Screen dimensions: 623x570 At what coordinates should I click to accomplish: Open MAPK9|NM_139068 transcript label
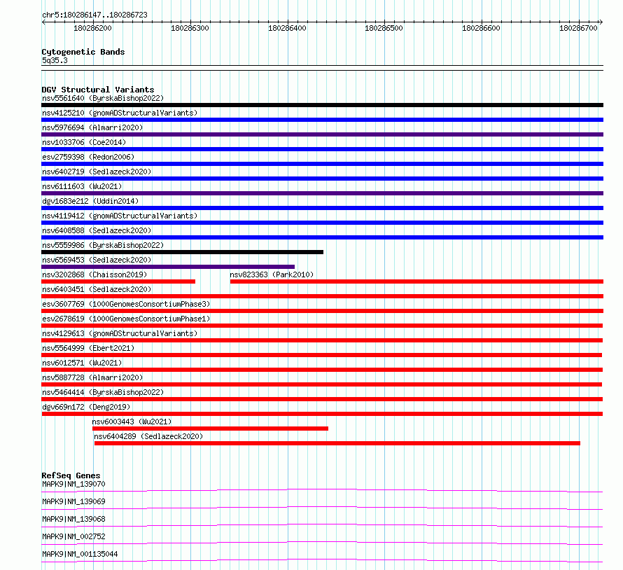[x=73, y=519]
